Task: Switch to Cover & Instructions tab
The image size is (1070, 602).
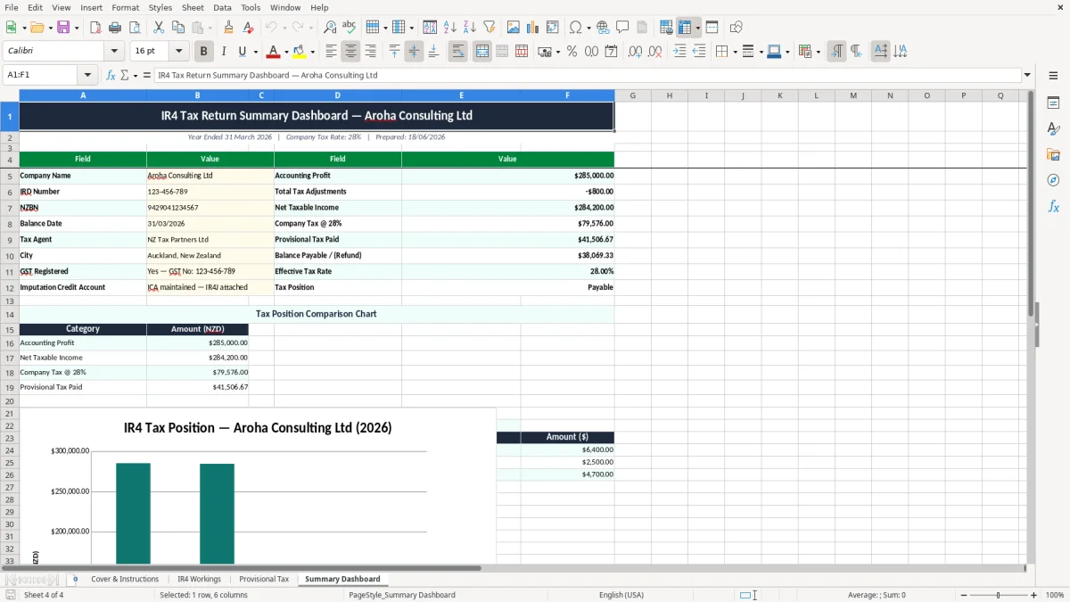Action: [125, 579]
